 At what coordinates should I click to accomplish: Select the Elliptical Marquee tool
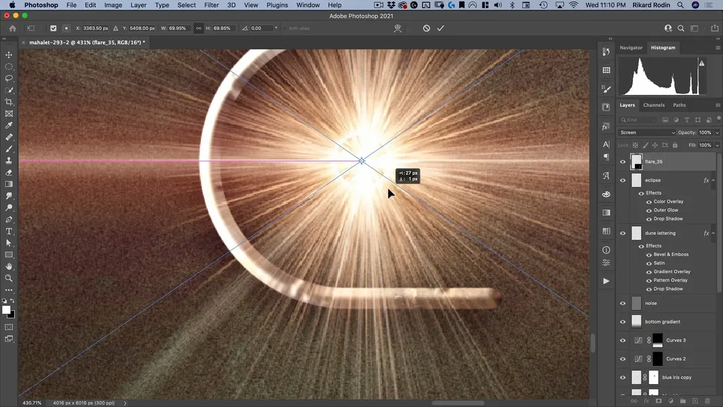coord(9,66)
